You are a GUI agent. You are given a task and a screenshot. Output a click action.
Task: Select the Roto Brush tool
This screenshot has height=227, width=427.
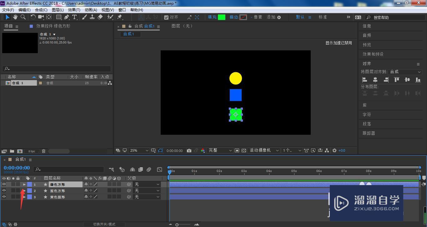coord(110,17)
